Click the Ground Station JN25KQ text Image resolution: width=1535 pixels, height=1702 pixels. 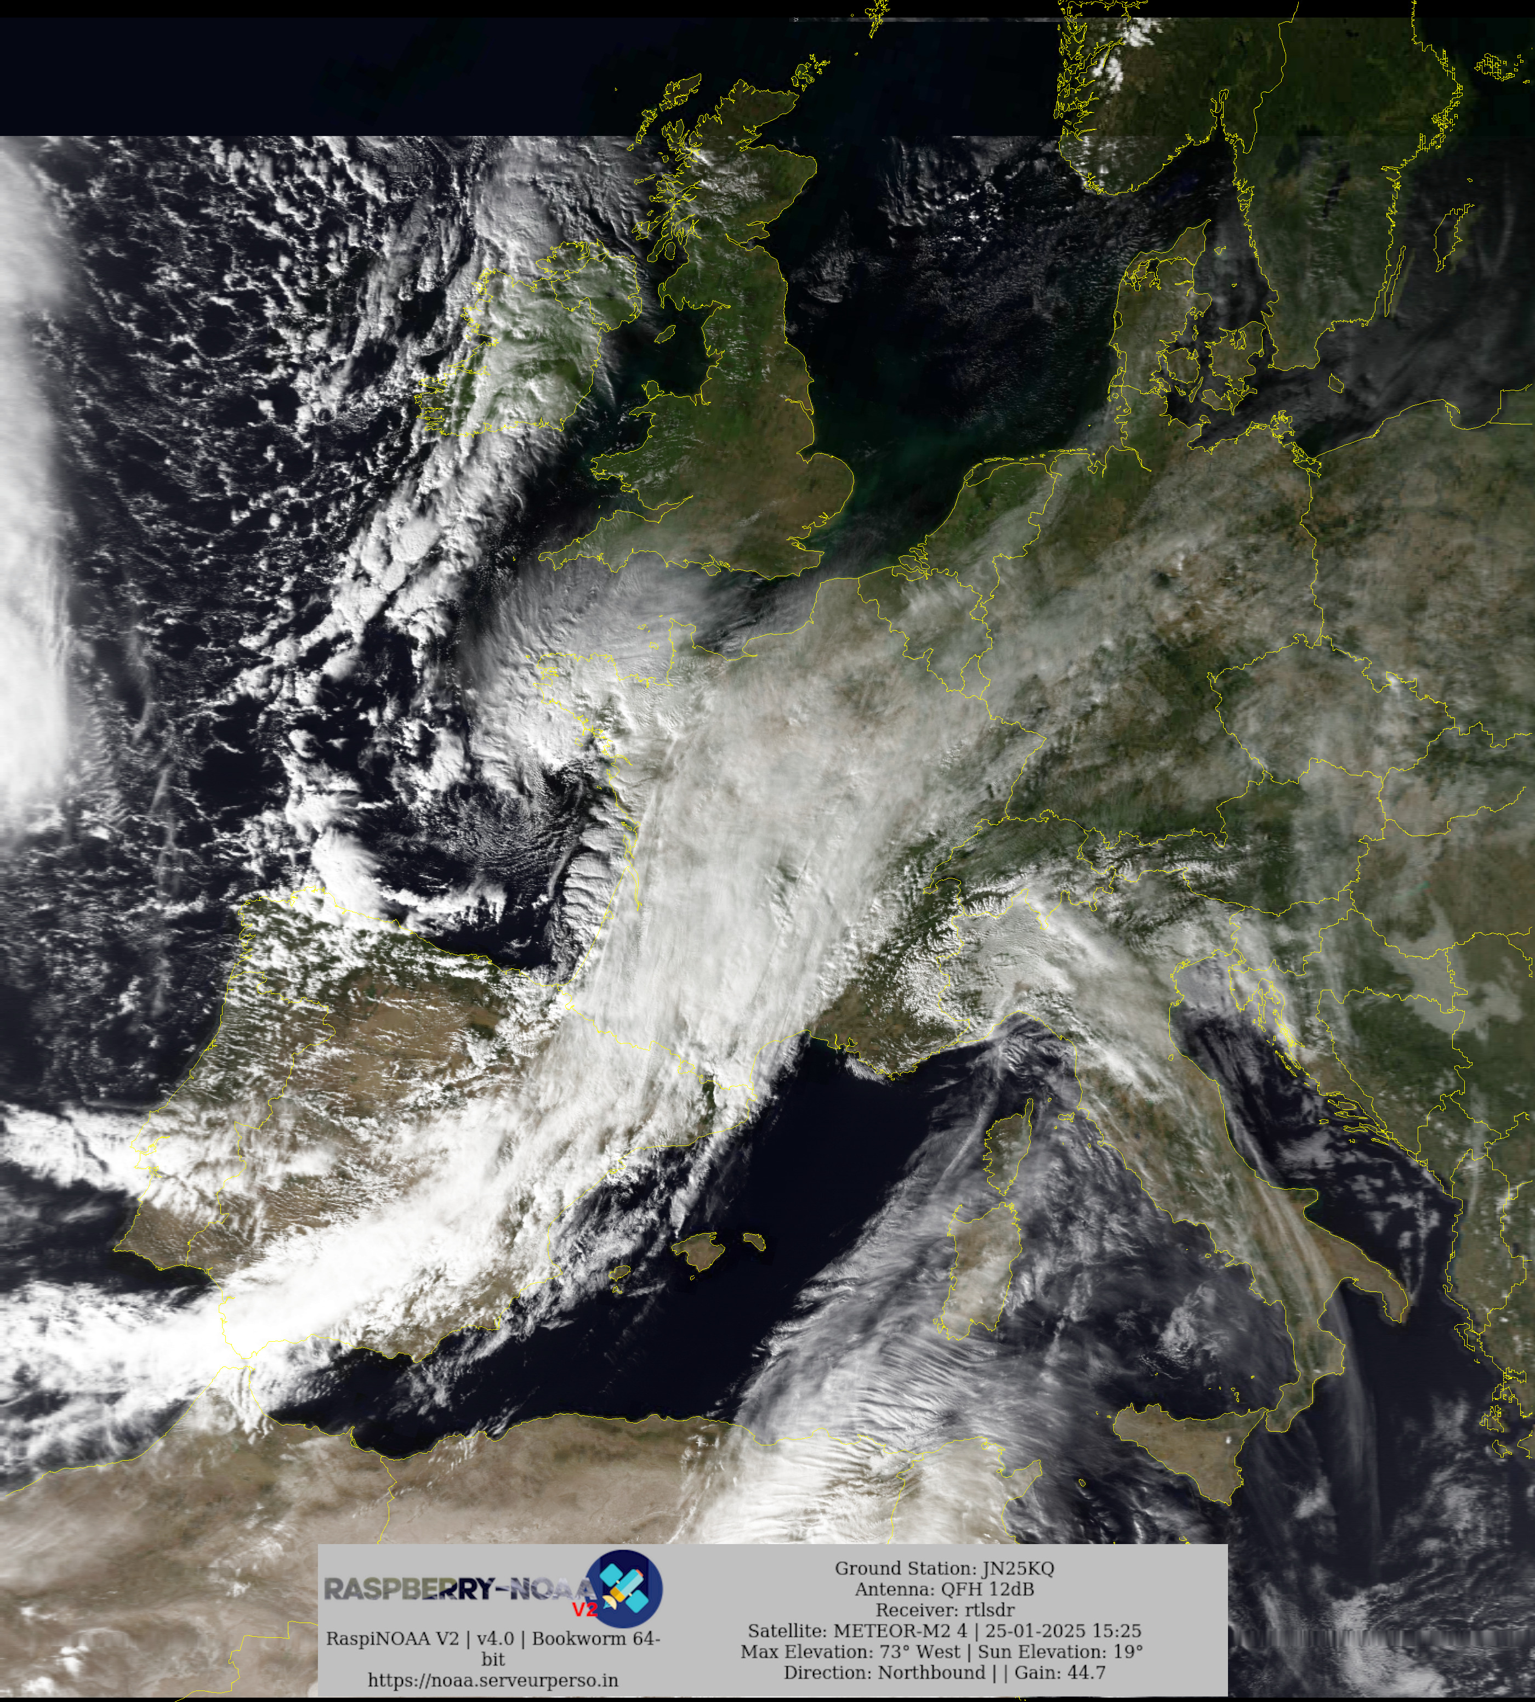pyautogui.click(x=944, y=1568)
